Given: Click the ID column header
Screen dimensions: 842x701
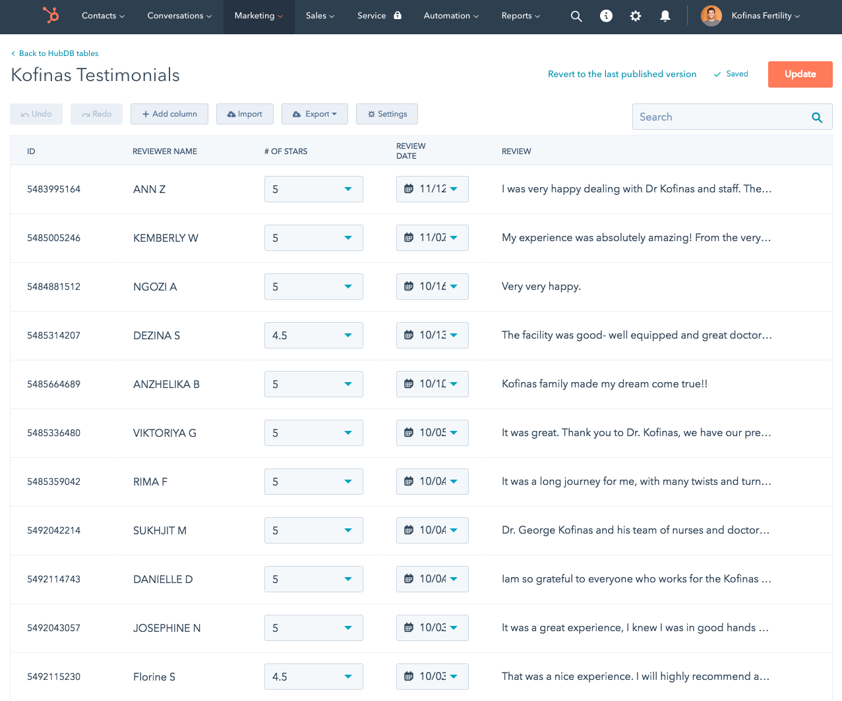Looking at the screenshot, I should click(31, 152).
